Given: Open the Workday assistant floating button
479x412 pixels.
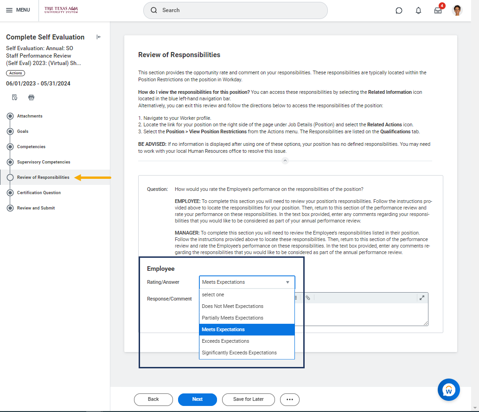Looking at the screenshot, I should click(x=448, y=390).
